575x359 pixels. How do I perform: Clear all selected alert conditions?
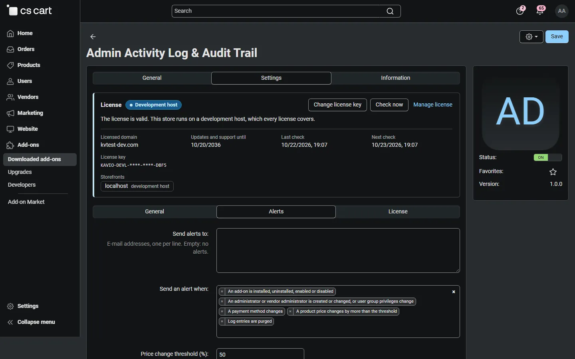(454, 292)
